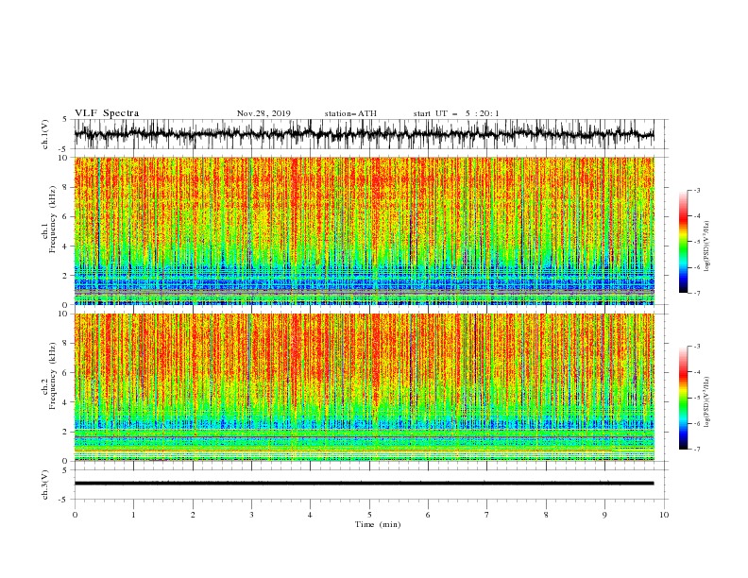This screenshot has width=748, height=578.
Task: Pick the ch.1 PSD color bar
Action: pyautogui.click(x=684, y=241)
